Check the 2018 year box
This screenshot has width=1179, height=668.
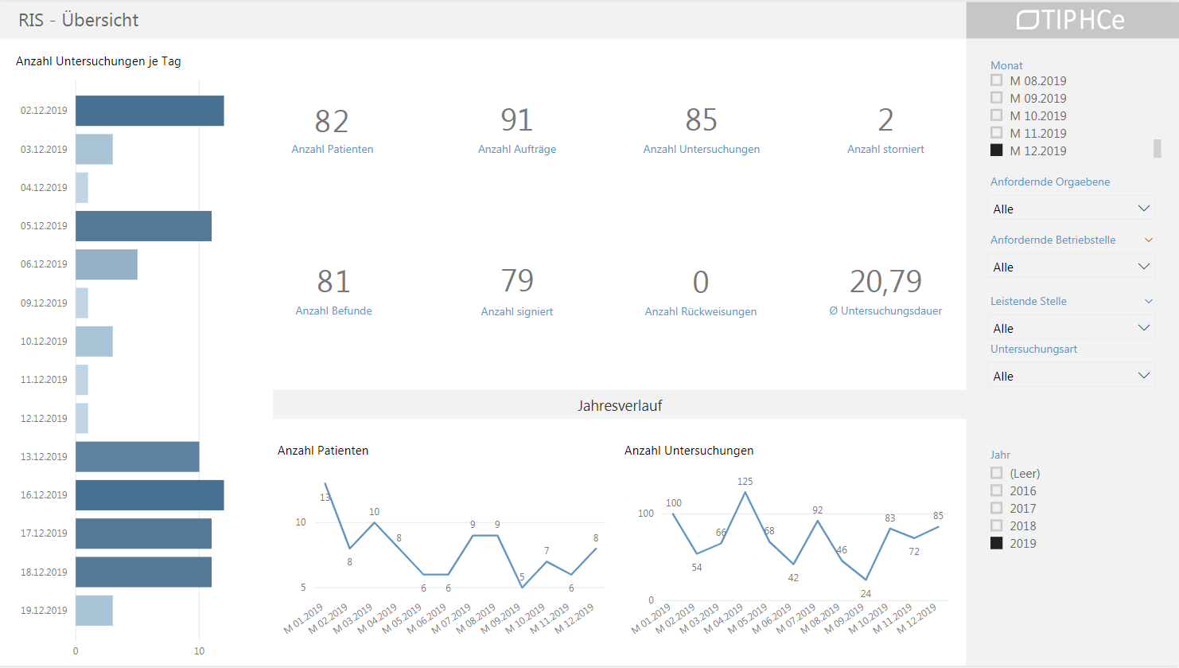click(x=996, y=525)
